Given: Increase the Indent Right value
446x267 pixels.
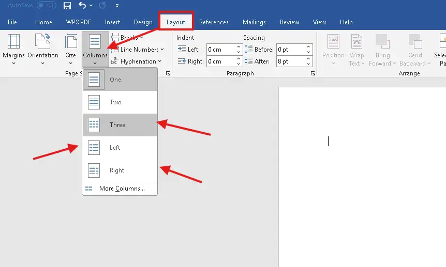Looking at the screenshot, I should [239, 59].
